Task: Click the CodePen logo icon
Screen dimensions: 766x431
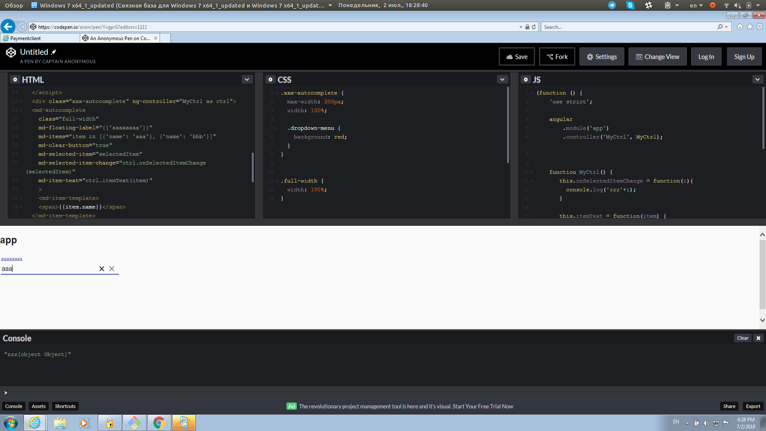Action: click(x=11, y=52)
